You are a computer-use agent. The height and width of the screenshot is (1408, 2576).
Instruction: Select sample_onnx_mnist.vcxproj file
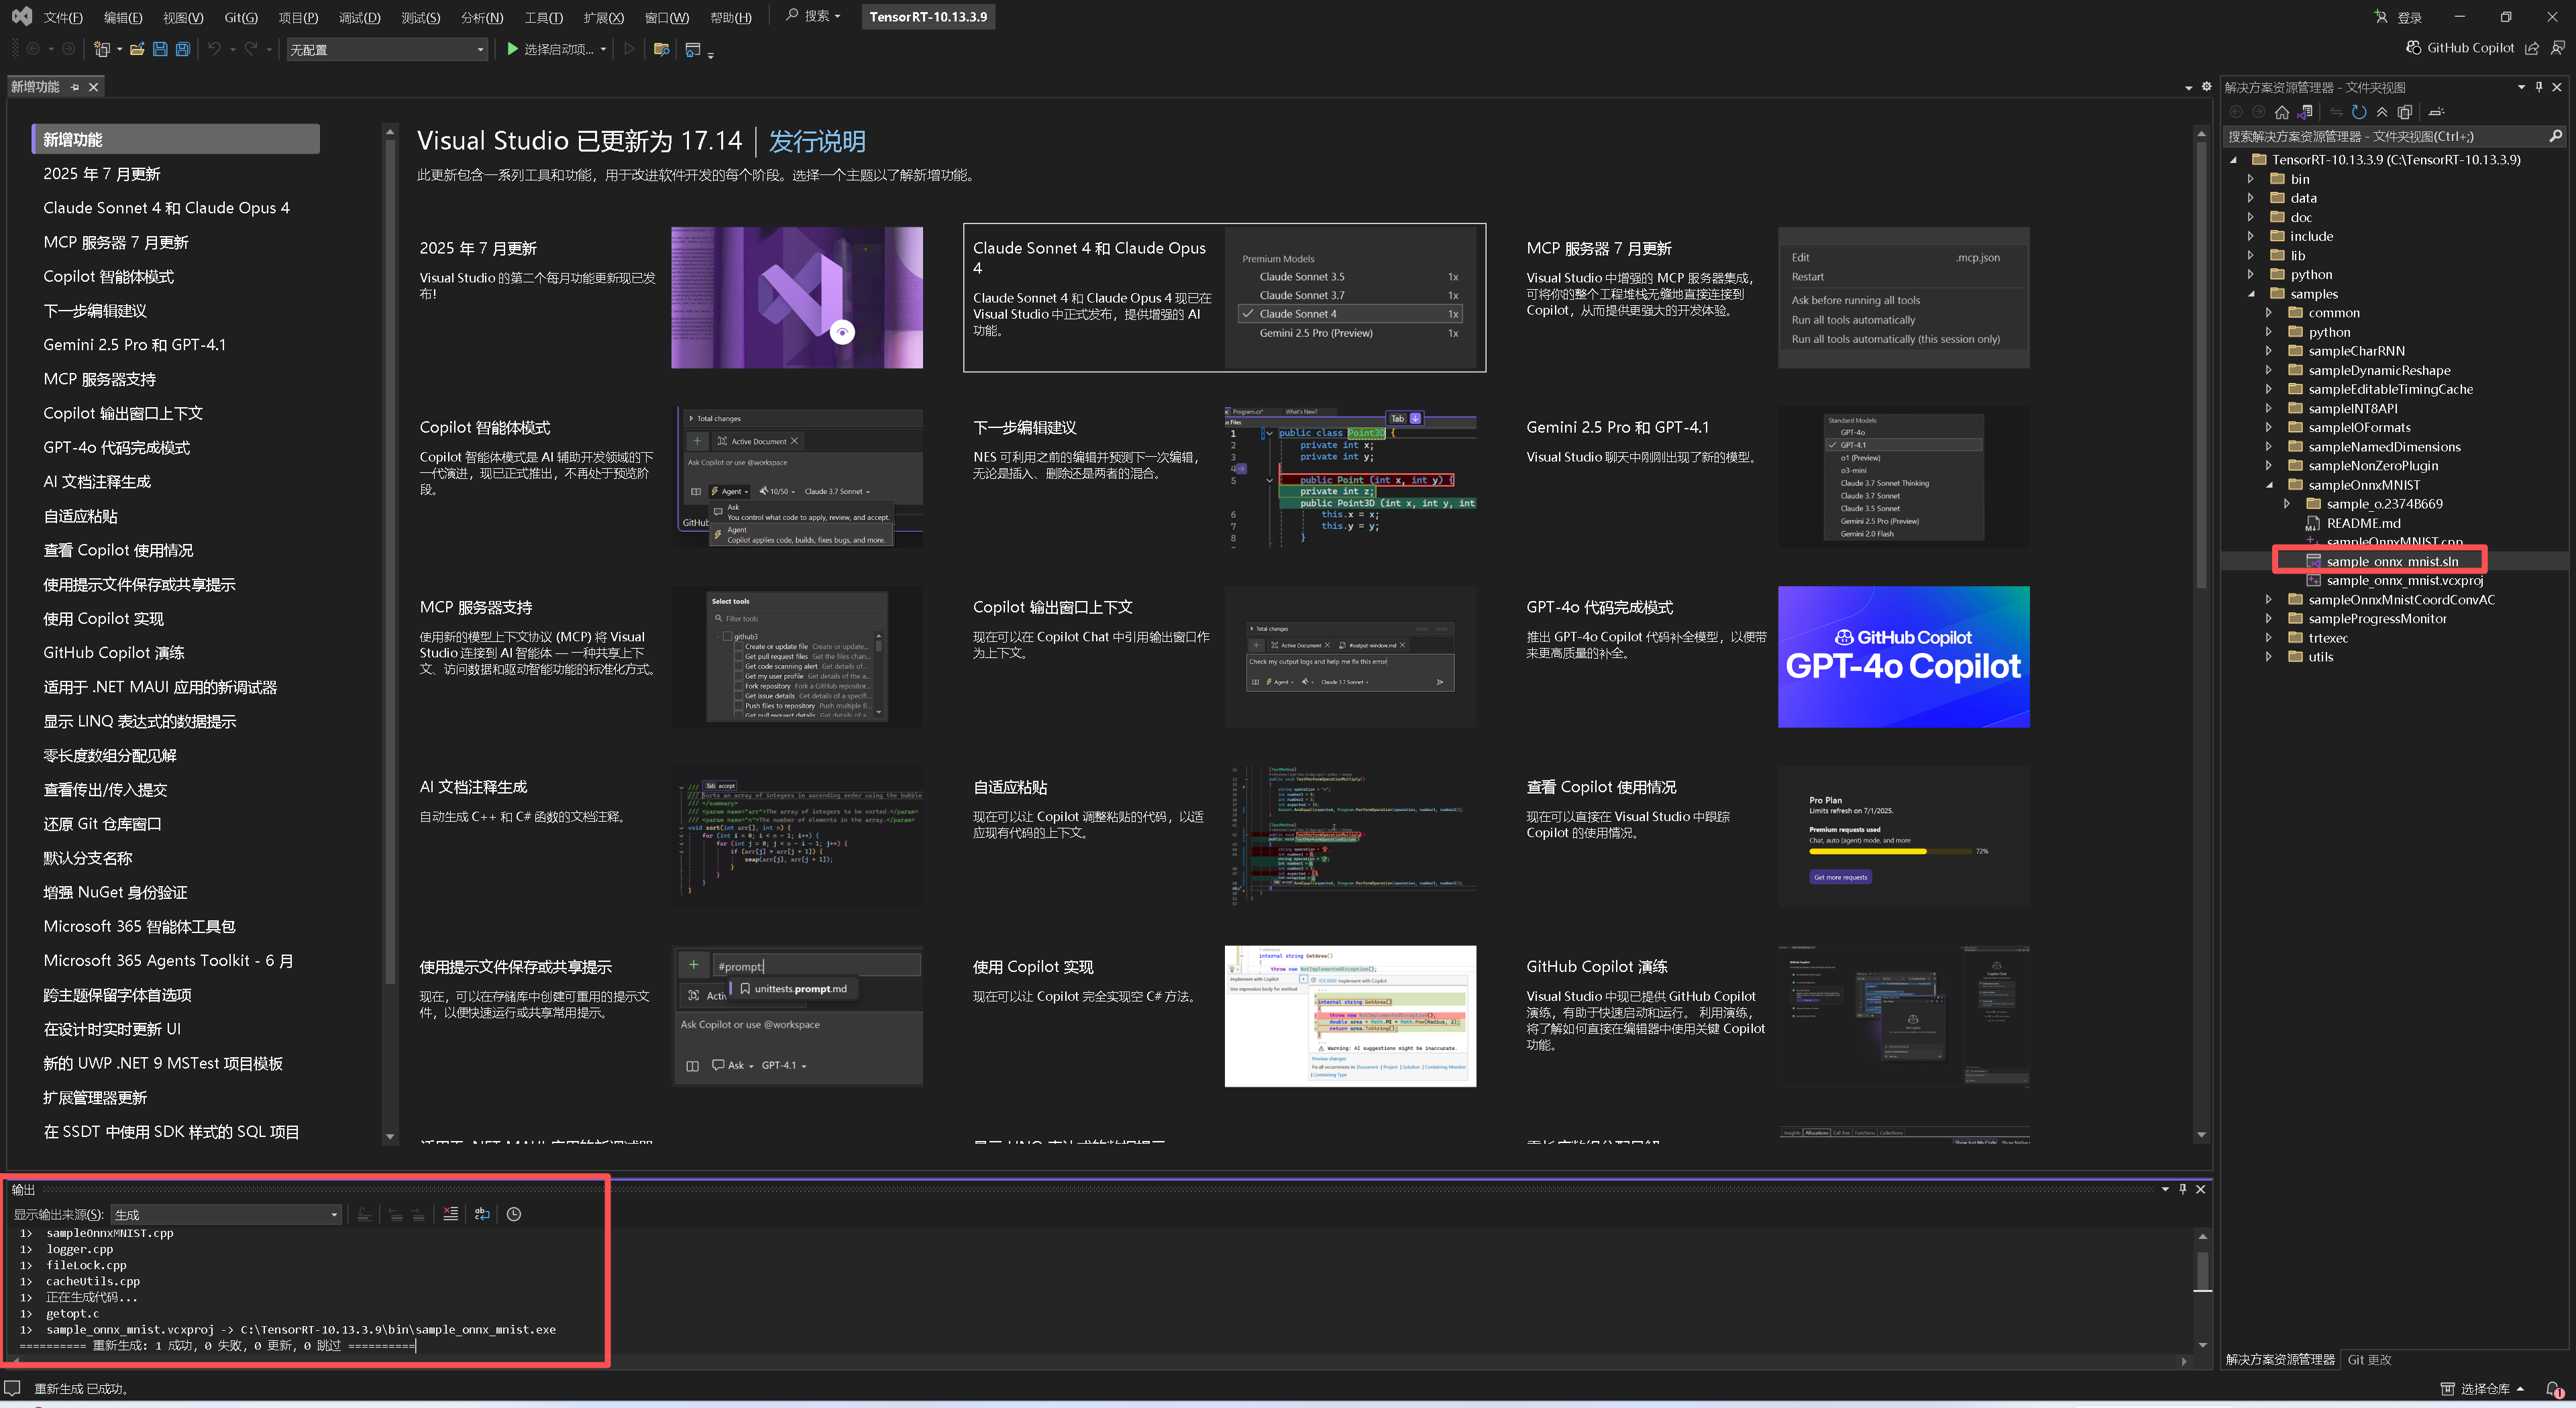click(x=2404, y=580)
